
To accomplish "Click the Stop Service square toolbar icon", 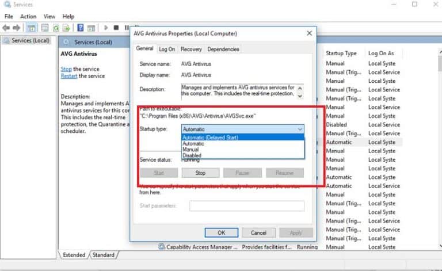I will coord(116,28).
